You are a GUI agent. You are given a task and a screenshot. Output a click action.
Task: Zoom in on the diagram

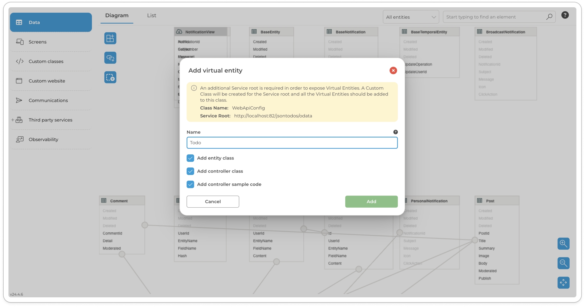coord(563,244)
